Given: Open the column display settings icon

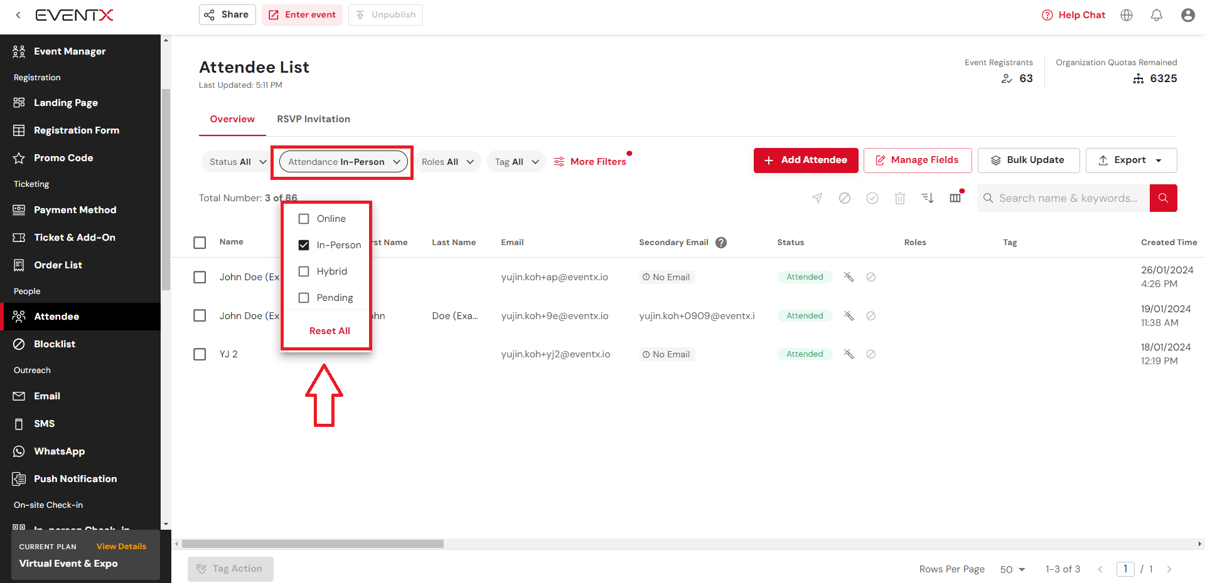Looking at the screenshot, I should [x=955, y=198].
